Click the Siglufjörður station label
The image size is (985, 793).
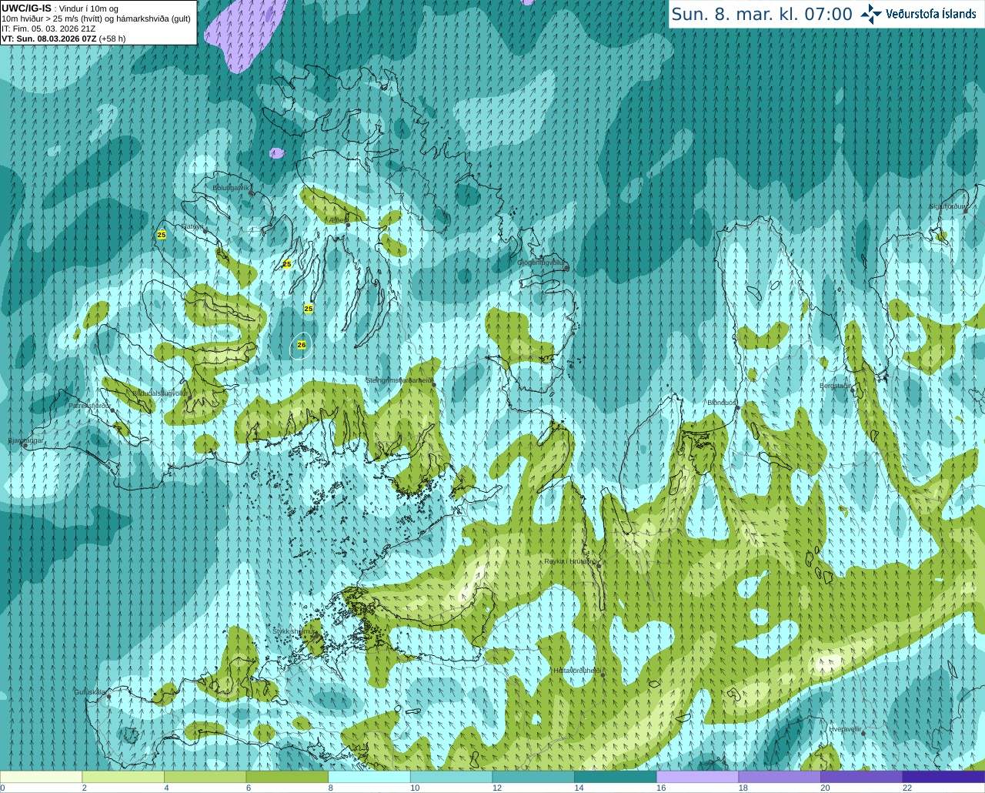pos(947,206)
